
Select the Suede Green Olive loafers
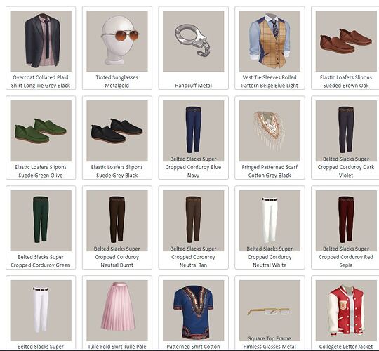click(x=41, y=138)
